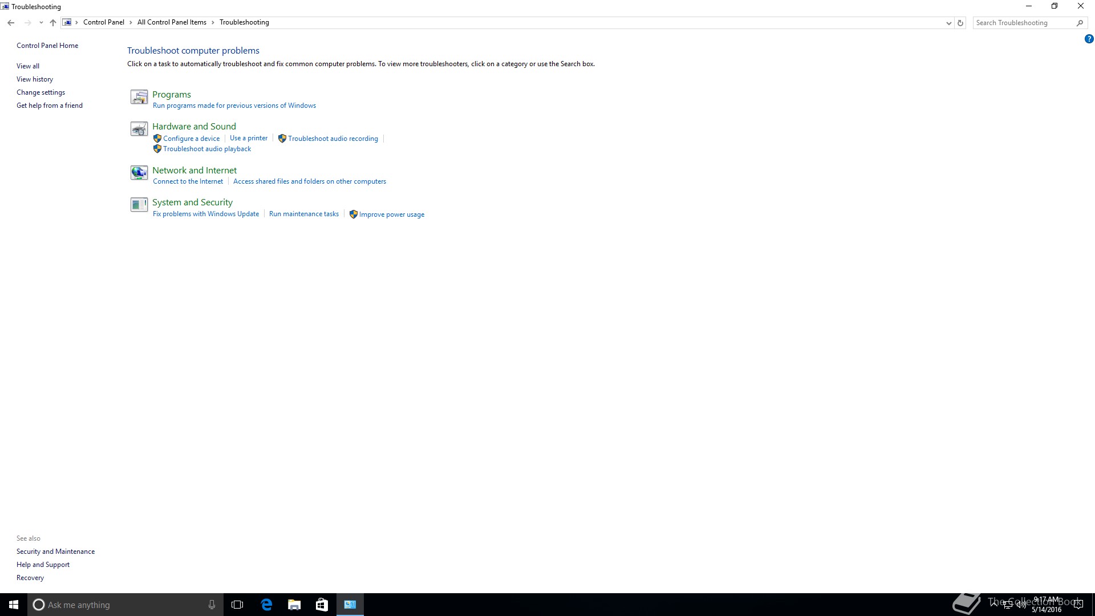Click the show hidden tray icons chevron
This screenshot has width=1095, height=616.
click(x=994, y=605)
